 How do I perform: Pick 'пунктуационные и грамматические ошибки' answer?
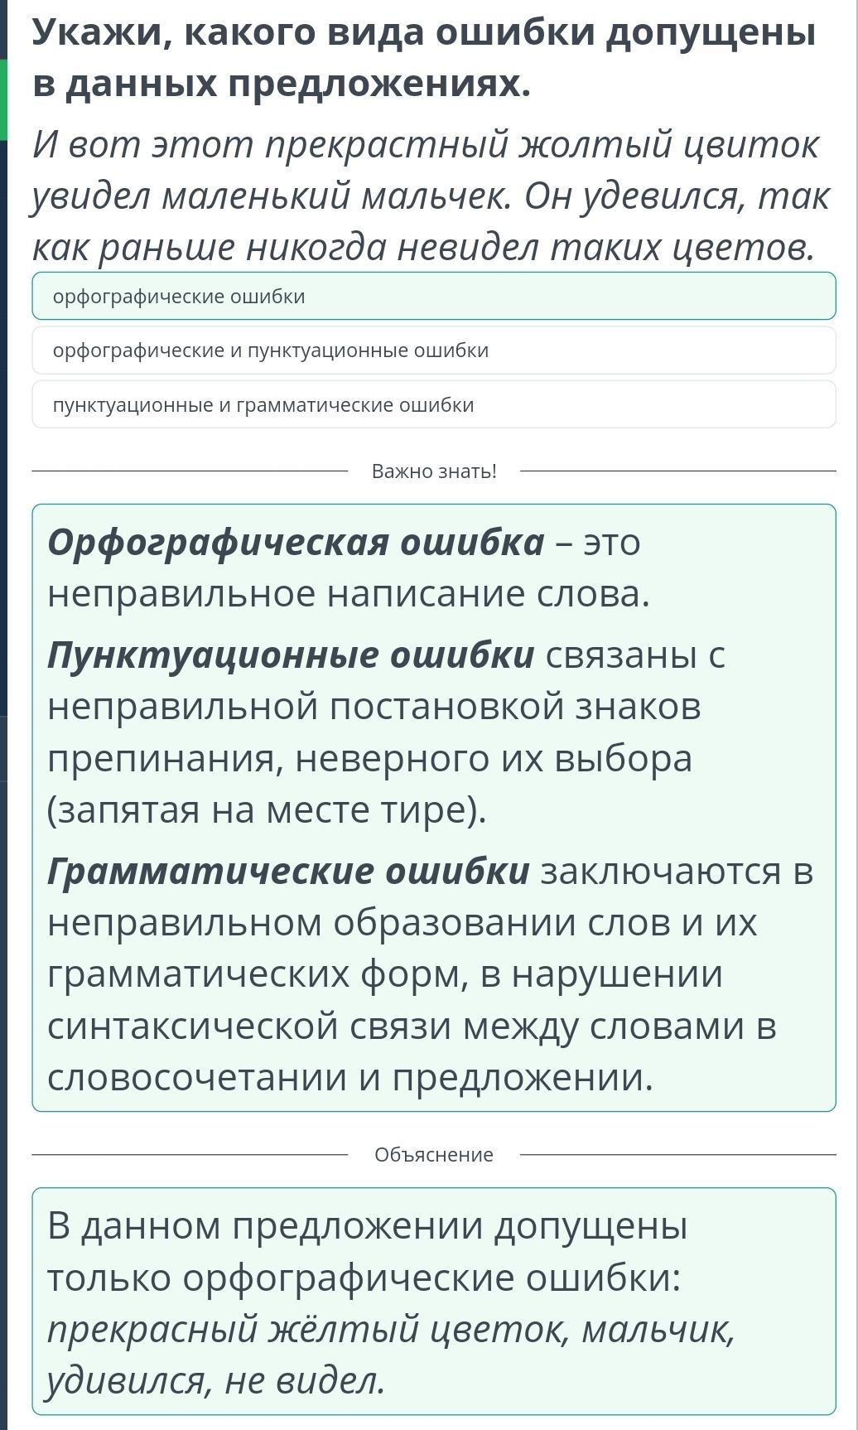pyautogui.click(x=434, y=404)
